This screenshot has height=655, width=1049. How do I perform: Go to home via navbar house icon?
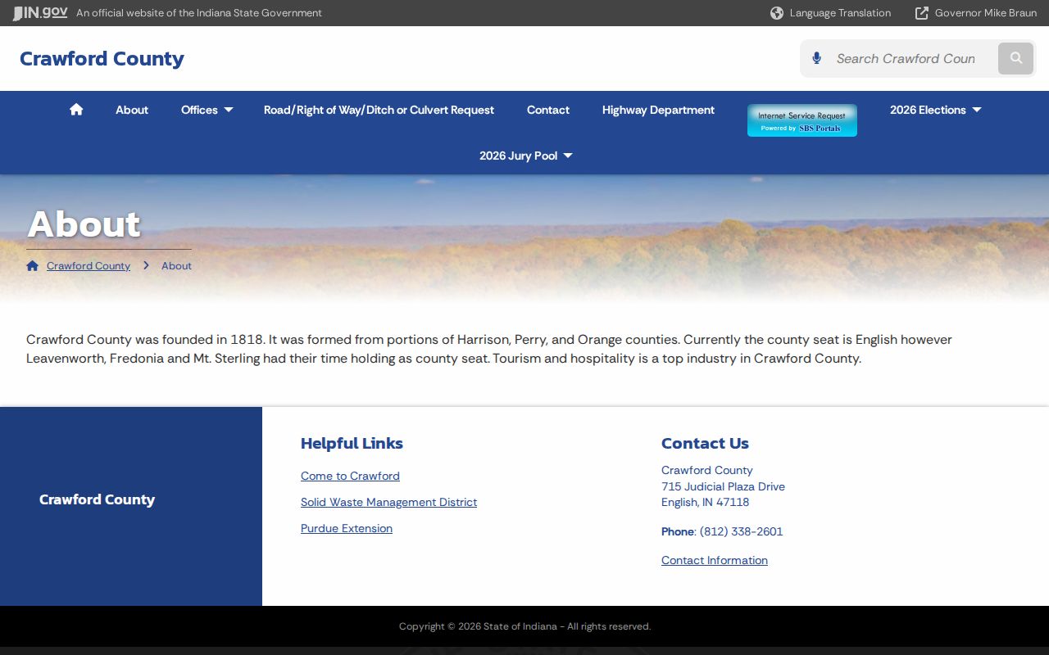[x=76, y=110]
